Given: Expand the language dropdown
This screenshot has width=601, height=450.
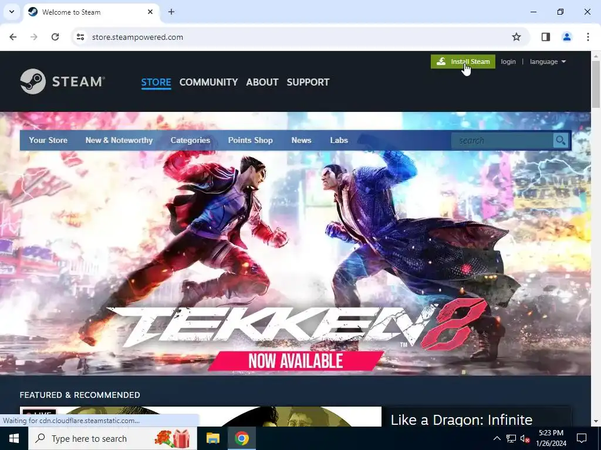Looking at the screenshot, I should click(x=548, y=62).
